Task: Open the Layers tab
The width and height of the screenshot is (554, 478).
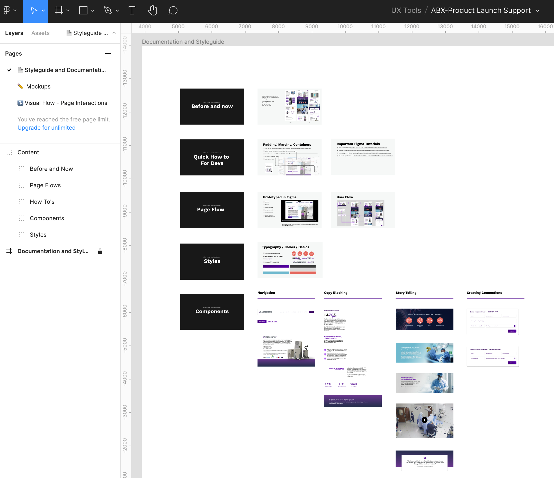Action: click(14, 33)
